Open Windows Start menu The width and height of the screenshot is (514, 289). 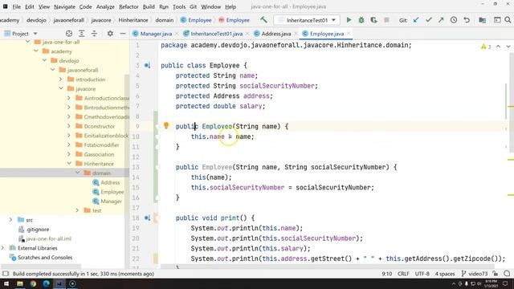tap(6, 283)
